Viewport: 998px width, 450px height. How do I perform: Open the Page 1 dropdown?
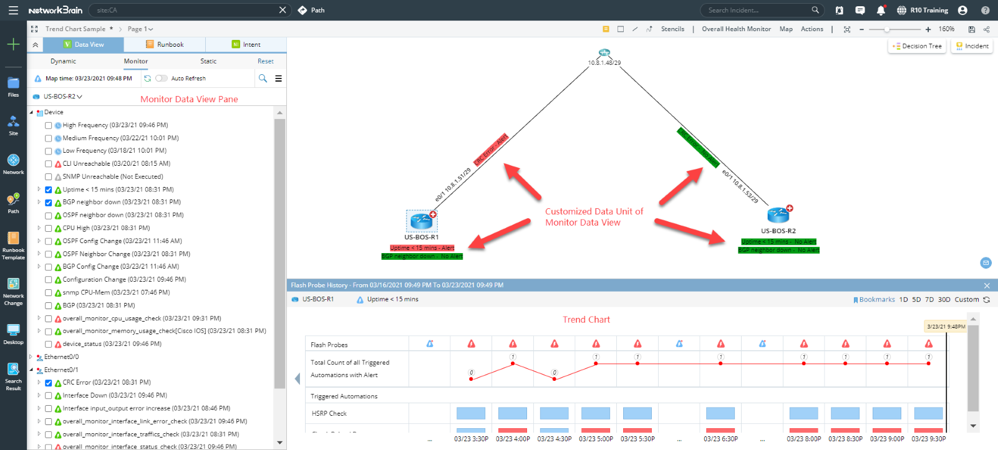140,29
